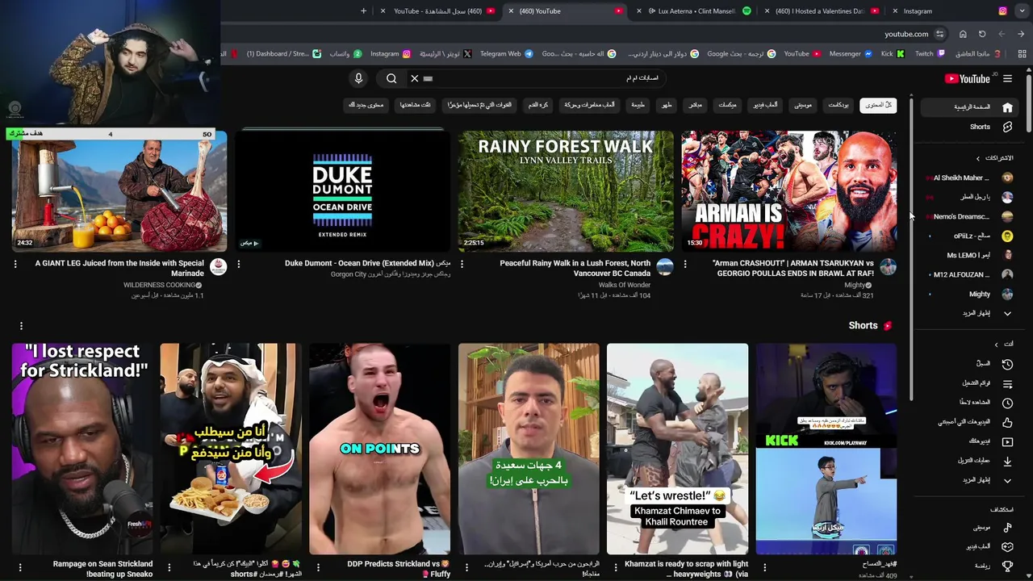Open the 'أنت' You header arrow
The width and height of the screenshot is (1033, 581).
[996, 345]
